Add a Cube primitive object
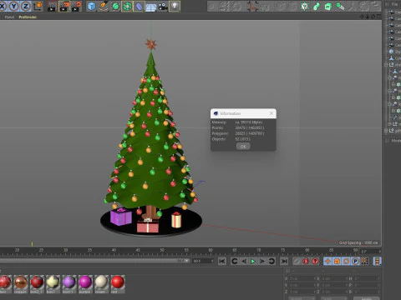 pos(91,7)
